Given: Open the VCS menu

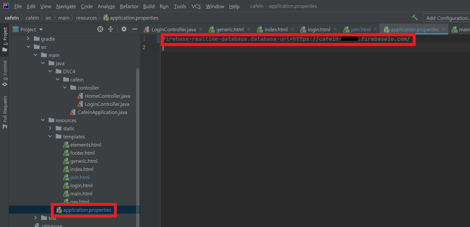Looking at the screenshot, I should pos(196,6).
